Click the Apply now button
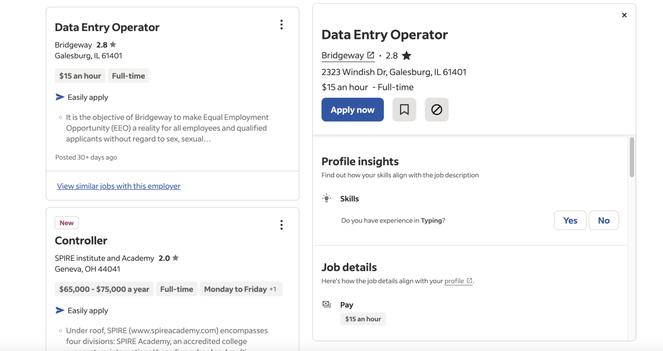This screenshot has width=663, height=351. (352, 110)
